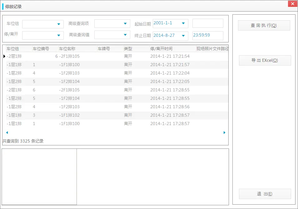Click the empty time field beside 起始日期
This screenshot has width=298, height=209.
pyautogui.click(x=207, y=23)
